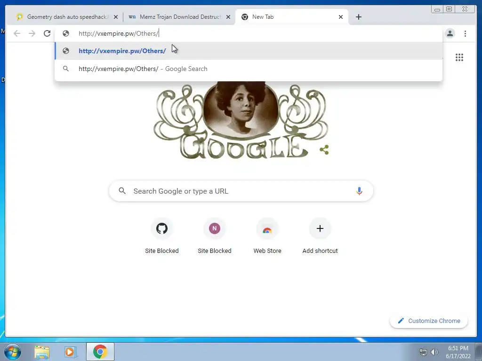Click the globe icon in the address bar
Screen dimensions: 482x361
click(x=66, y=33)
